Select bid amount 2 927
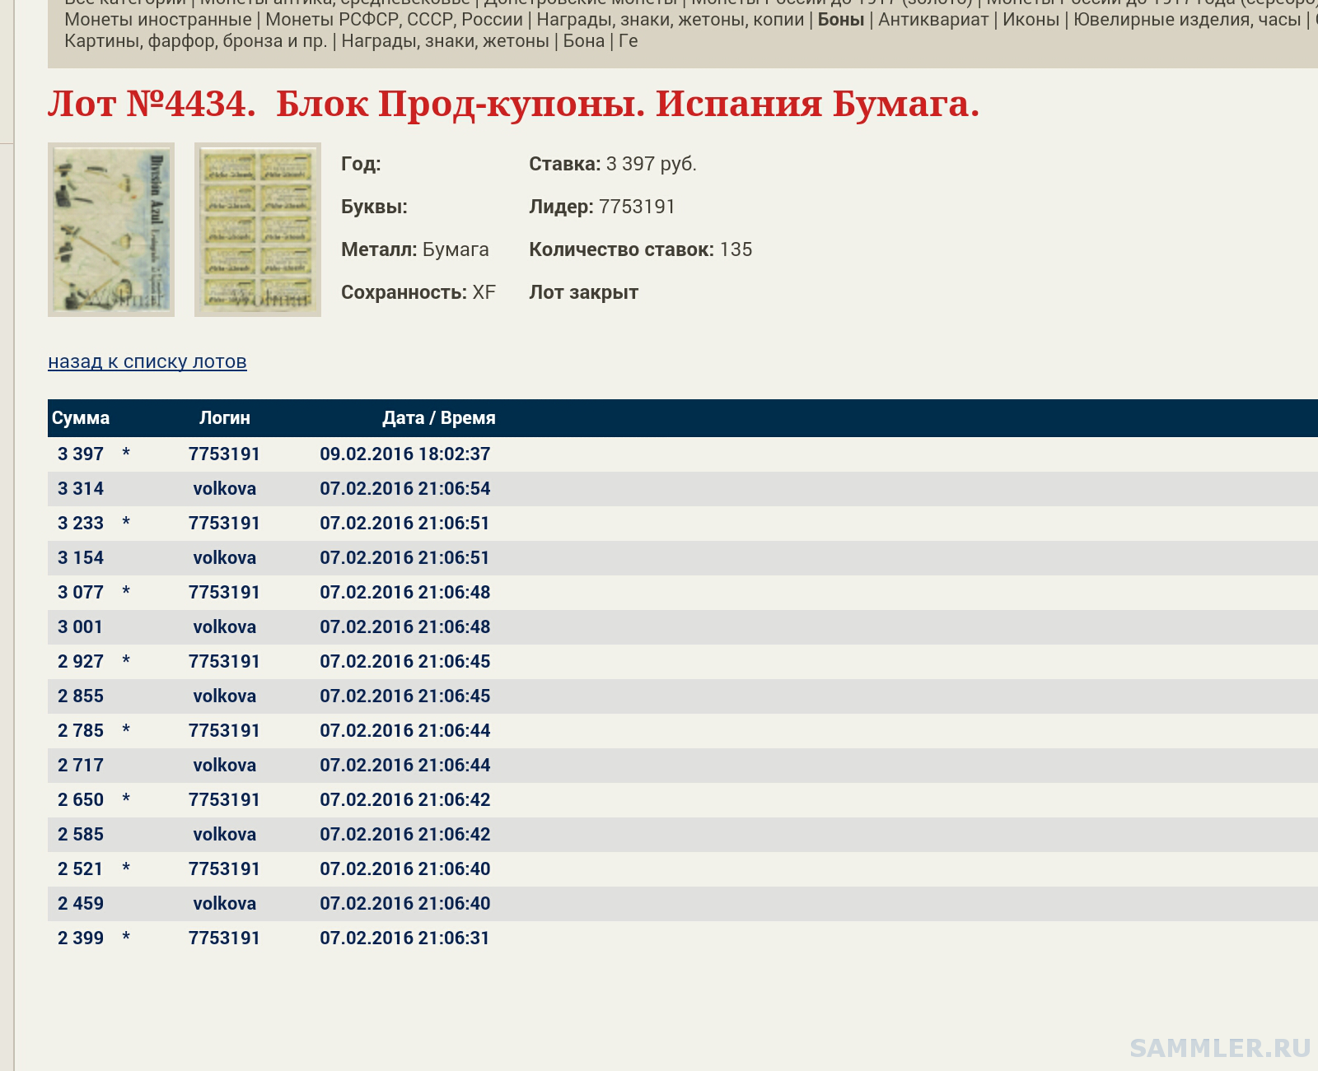This screenshot has width=1318, height=1071. 81,661
